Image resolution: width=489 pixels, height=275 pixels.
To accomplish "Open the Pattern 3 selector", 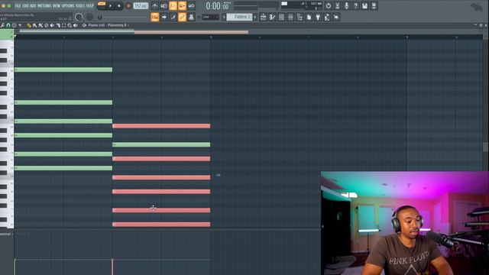I will pos(239,17).
